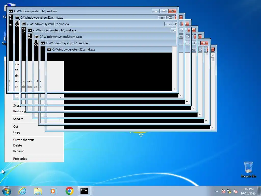Click the network tray icon
Image resolution: width=261 pixels, height=196 pixels.
[x=229, y=191]
